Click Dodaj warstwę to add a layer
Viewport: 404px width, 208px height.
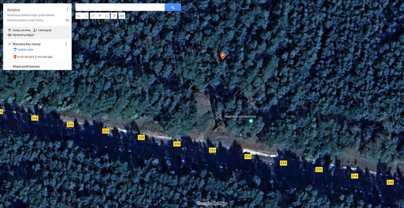pos(19,30)
